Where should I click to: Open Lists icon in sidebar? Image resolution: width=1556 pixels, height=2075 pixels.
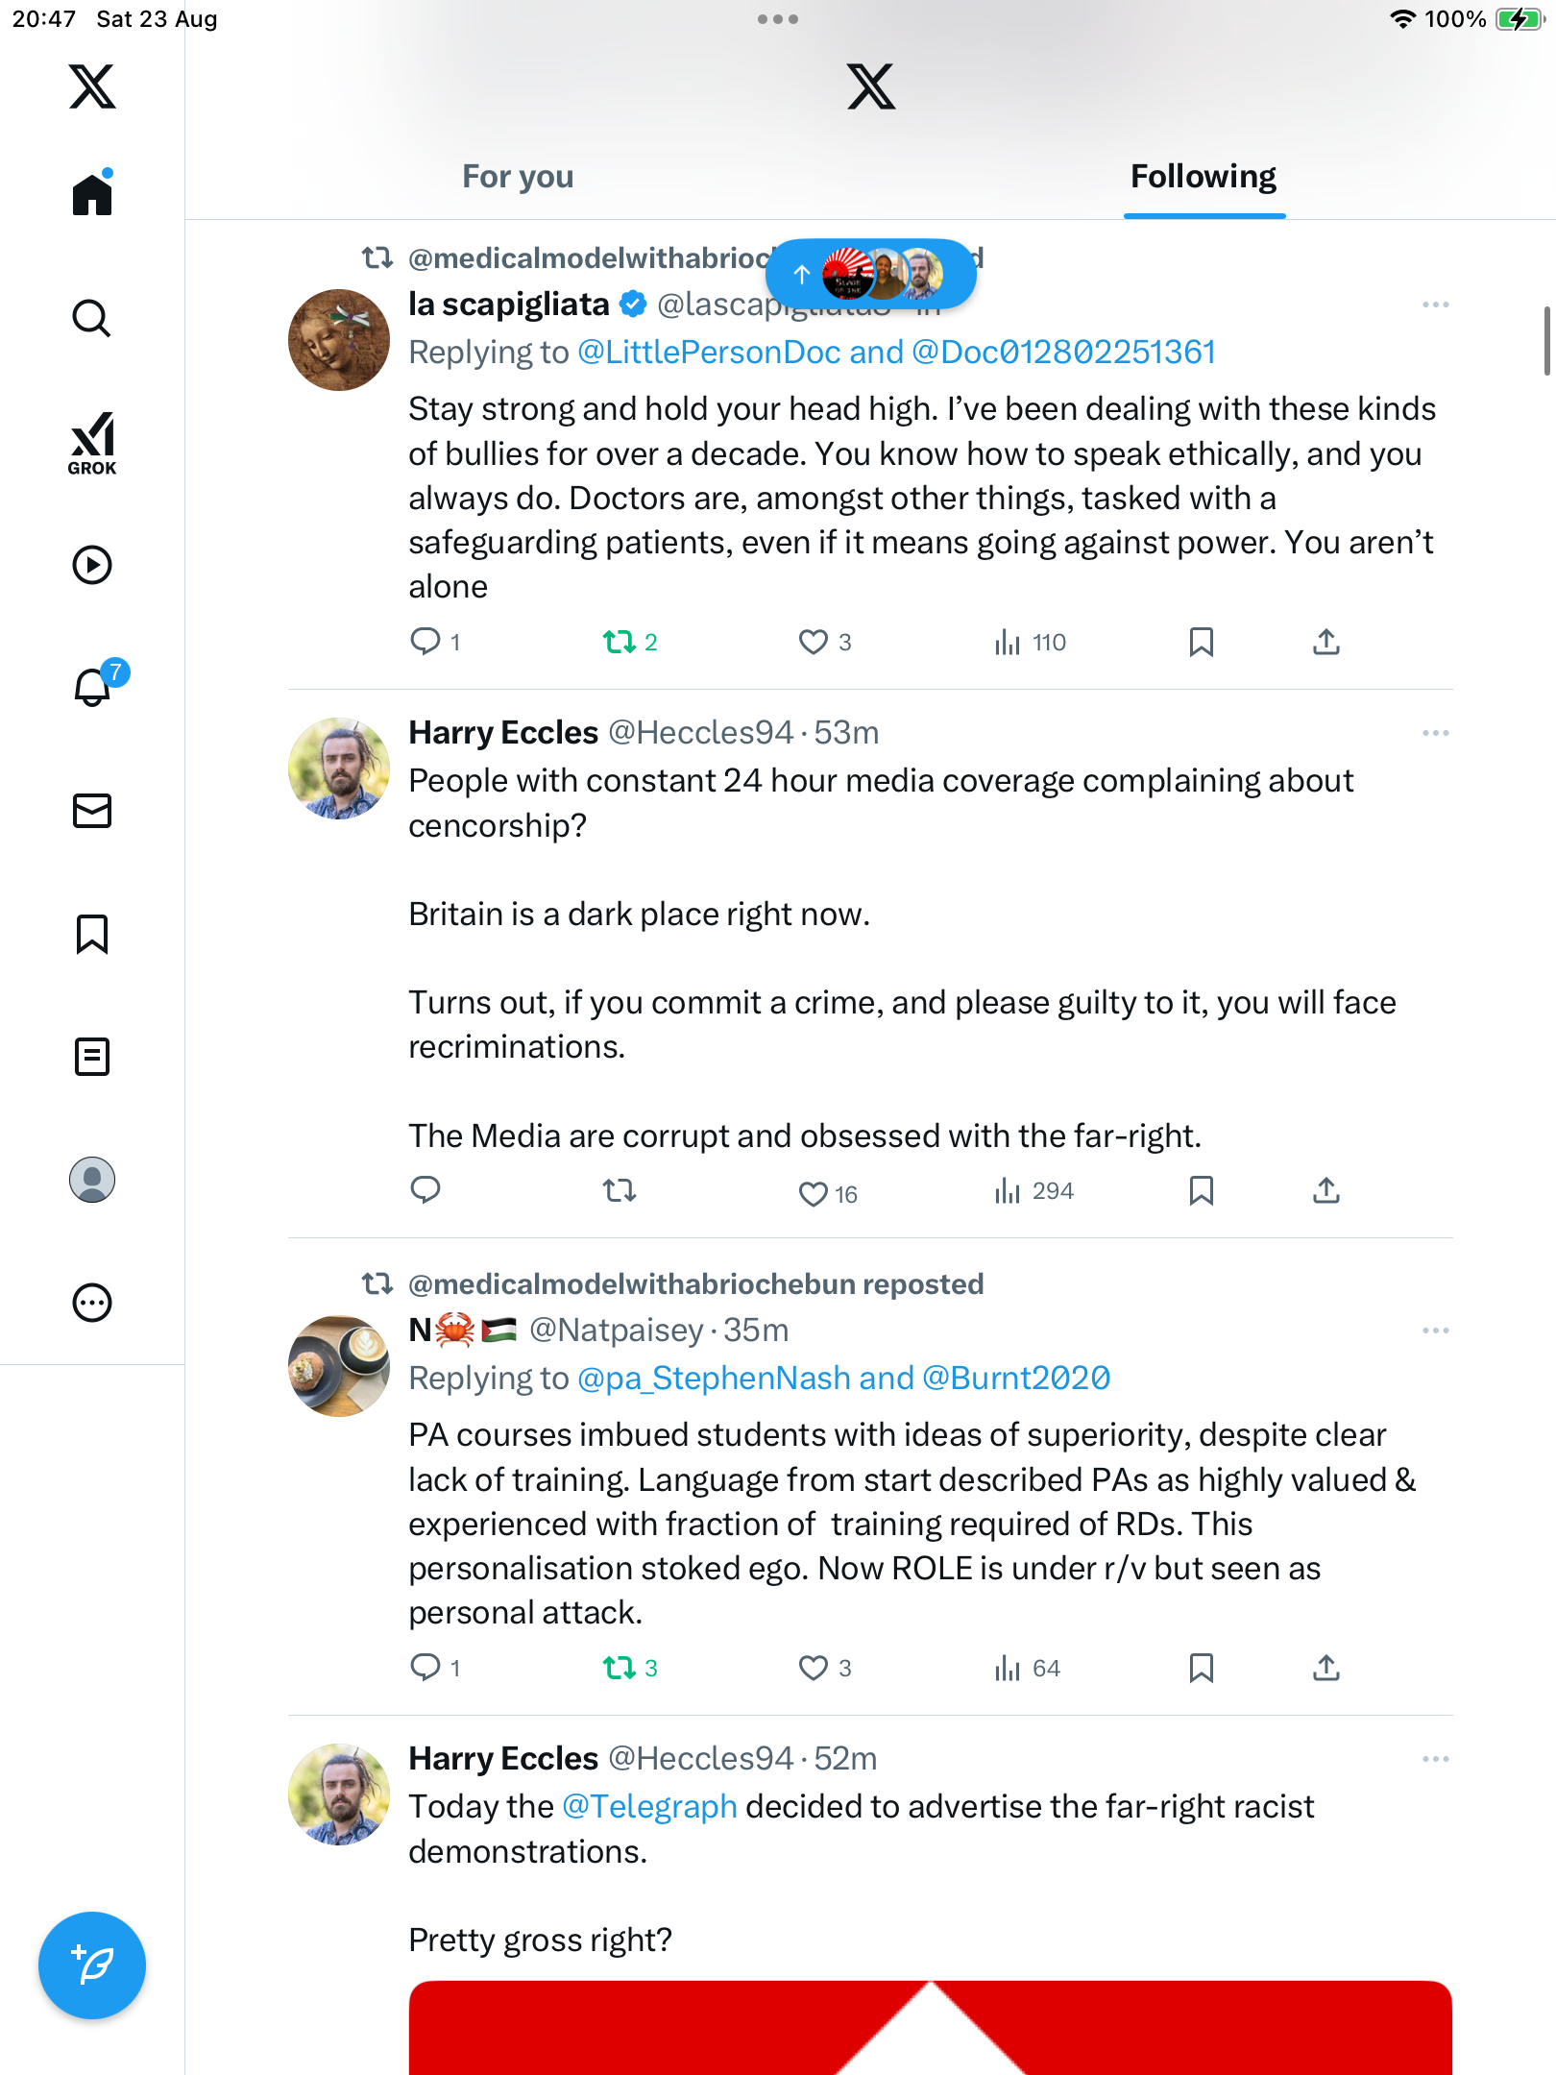coord(92,1057)
